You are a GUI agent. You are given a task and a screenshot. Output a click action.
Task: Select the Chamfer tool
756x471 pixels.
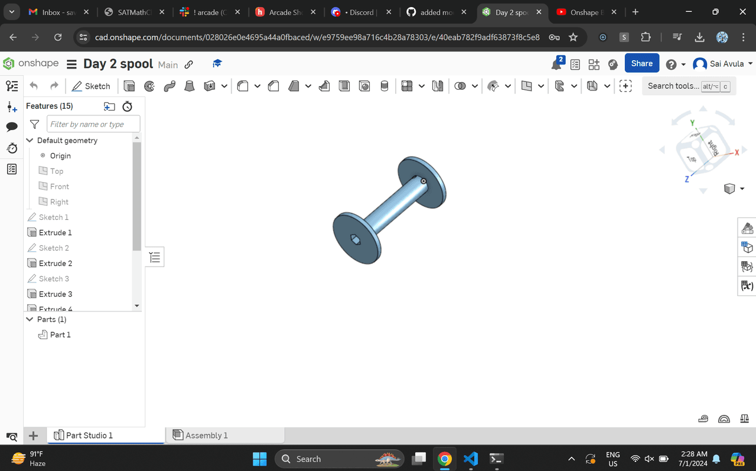[273, 86]
